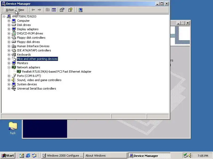Switch to Windows 2000 Configure taskbar button
The image size is (213, 159).
pos(62,156)
